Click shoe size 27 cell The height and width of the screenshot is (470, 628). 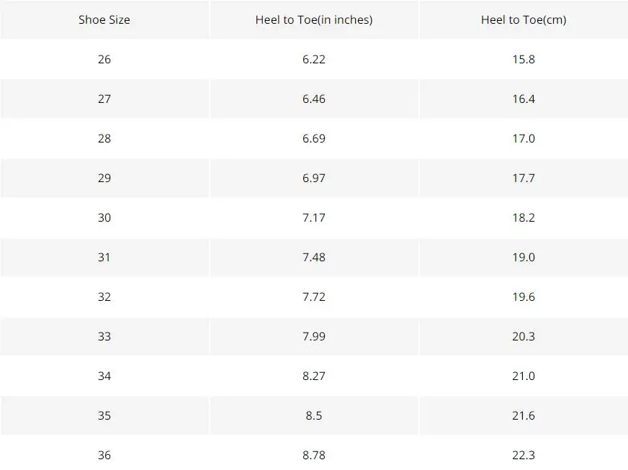[104, 99]
